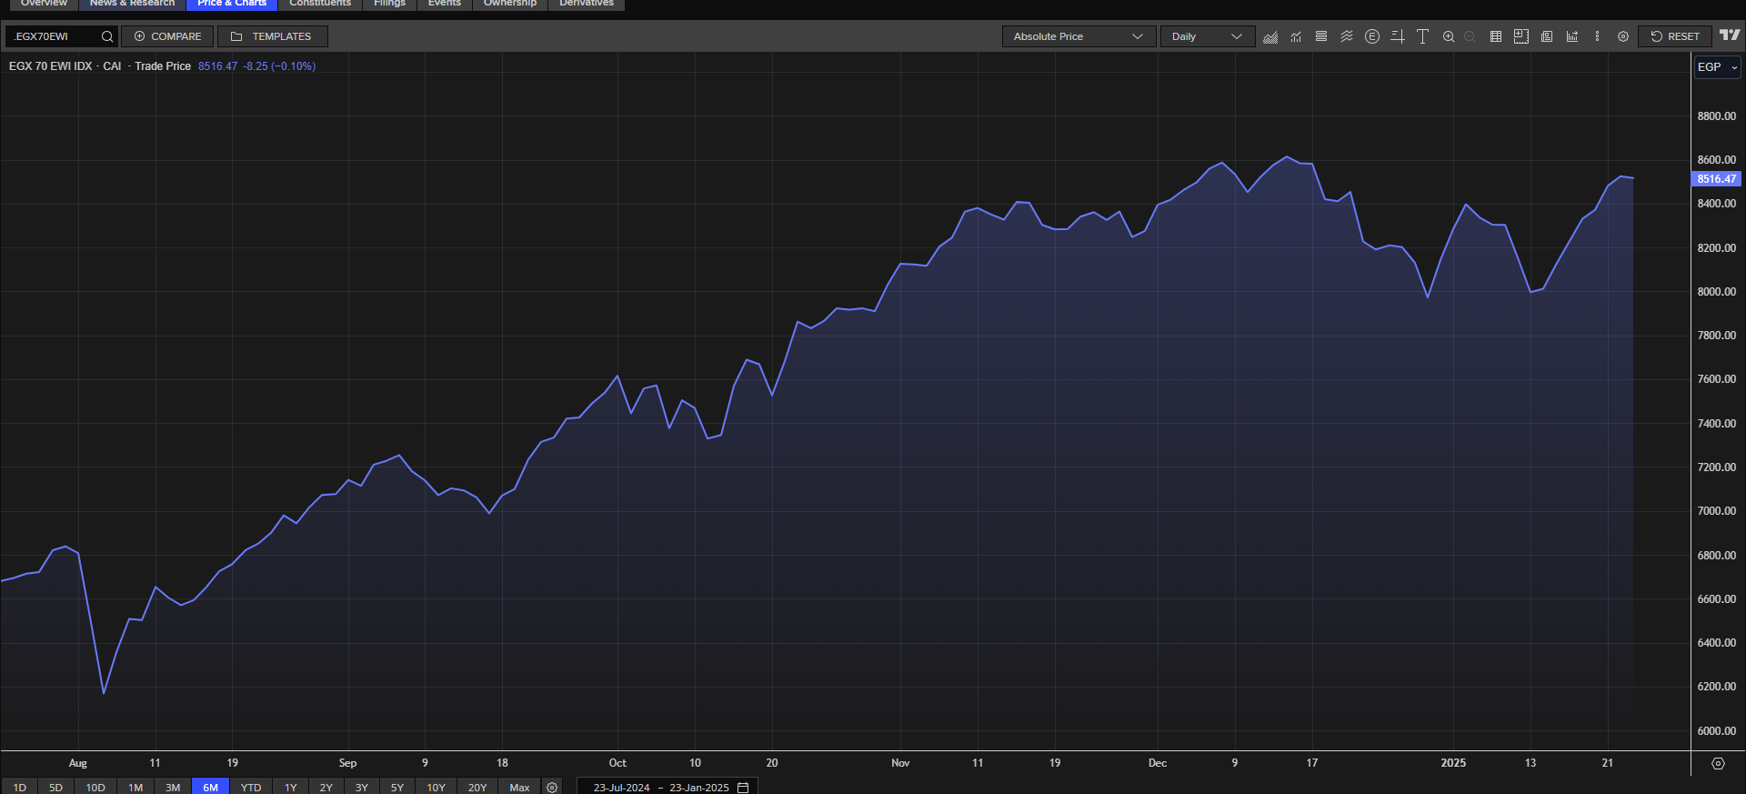The image size is (1746, 794).
Task: Expand the EGP currency dropdown
Action: tap(1717, 67)
